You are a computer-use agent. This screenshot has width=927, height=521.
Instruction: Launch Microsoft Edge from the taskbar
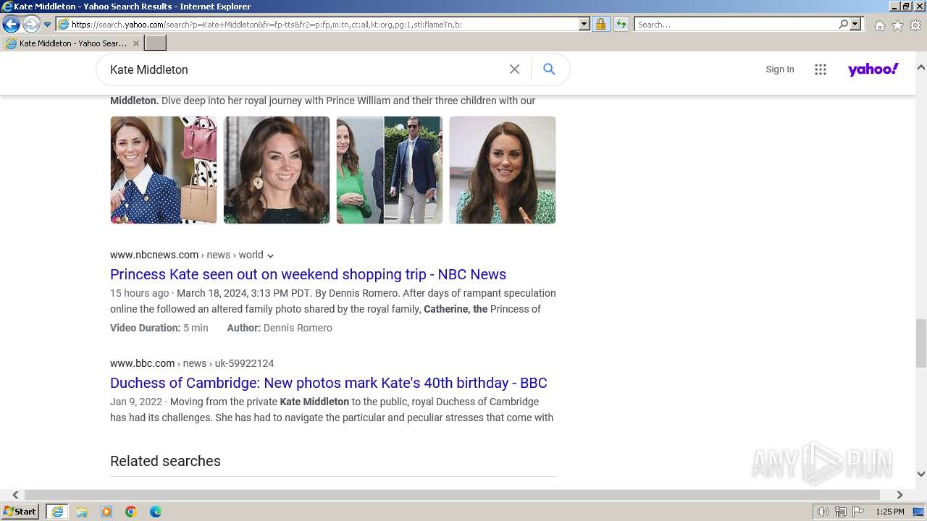click(156, 512)
